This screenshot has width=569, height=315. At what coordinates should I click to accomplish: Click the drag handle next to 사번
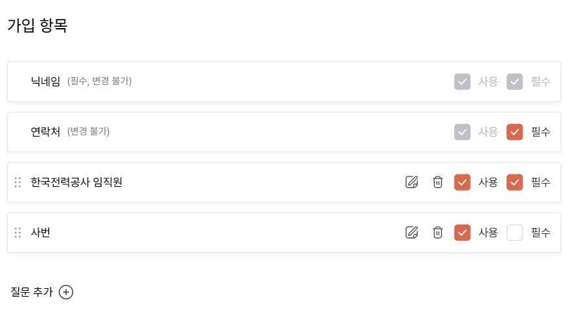click(x=18, y=233)
